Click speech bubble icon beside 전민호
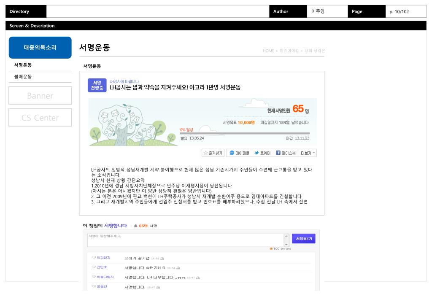 pyautogui.click(x=94, y=267)
